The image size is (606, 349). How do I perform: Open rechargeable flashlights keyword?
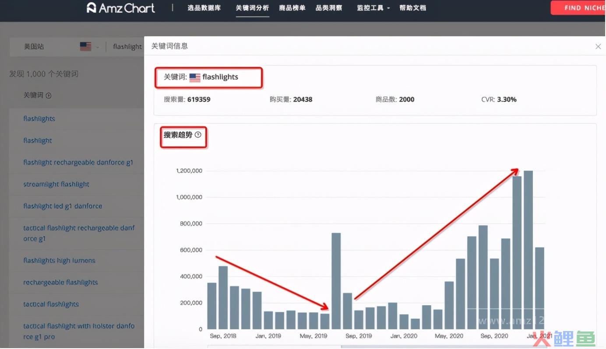coord(60,282)
